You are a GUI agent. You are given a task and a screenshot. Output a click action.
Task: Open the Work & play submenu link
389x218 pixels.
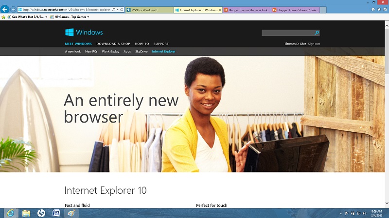tap(110, 51)
